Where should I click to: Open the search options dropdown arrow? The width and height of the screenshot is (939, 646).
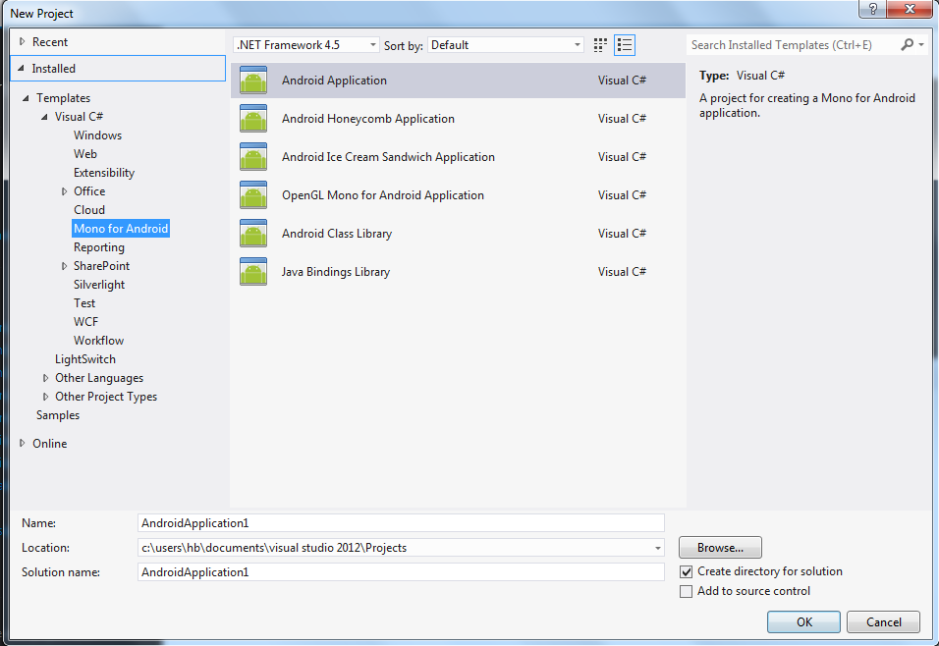(x=921, y=45)
